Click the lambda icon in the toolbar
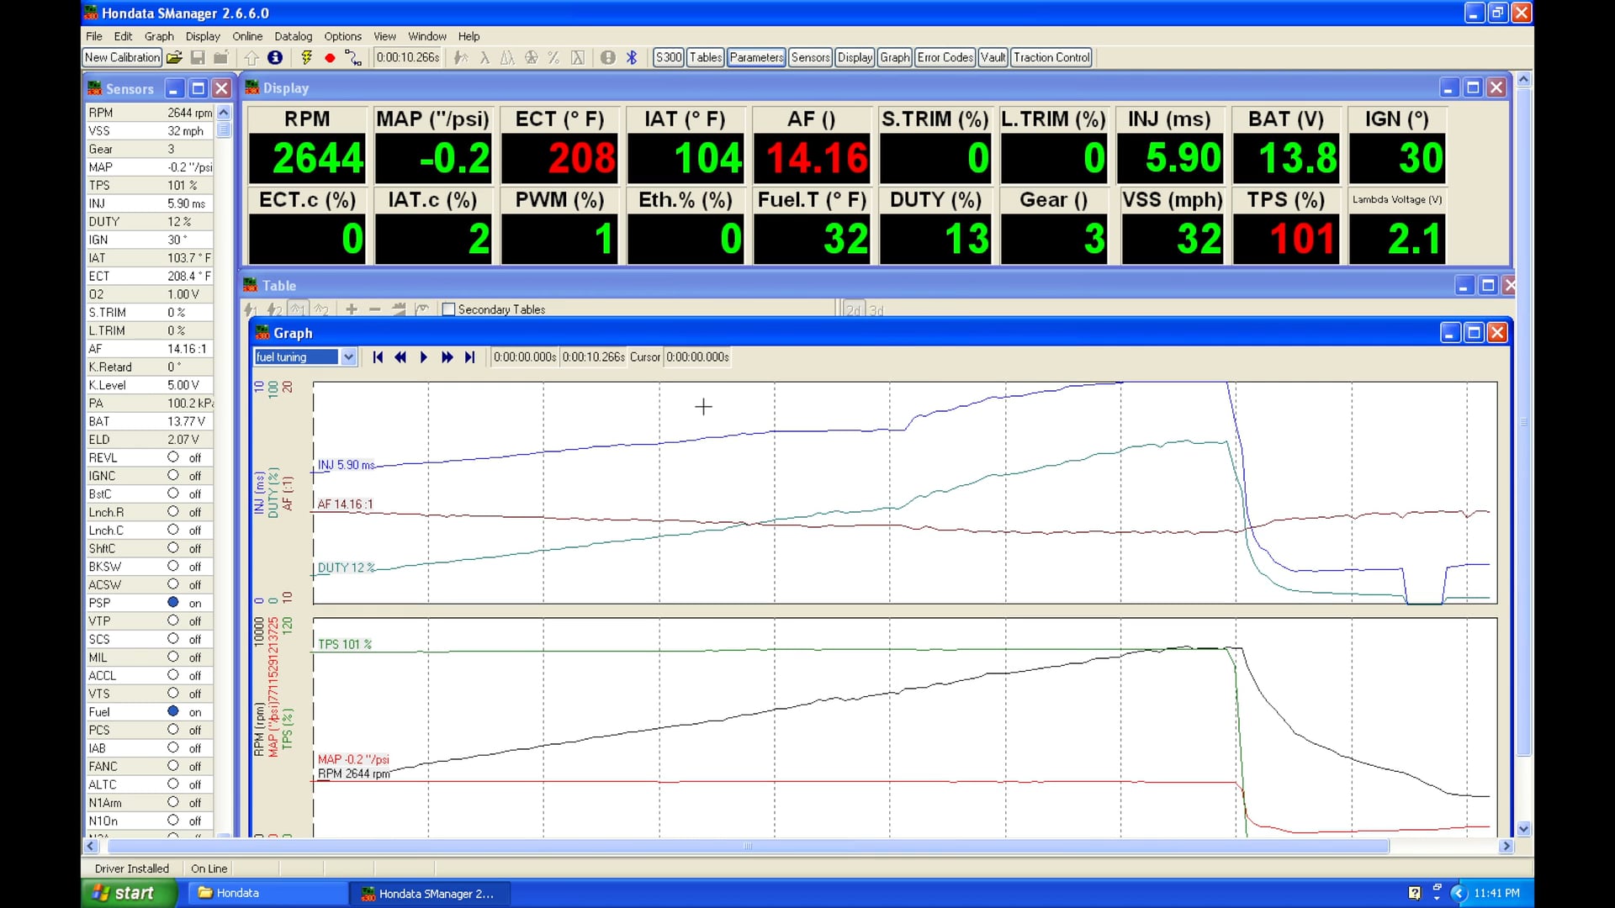Viewport: 1615px width, 908px height. (485, 57)
